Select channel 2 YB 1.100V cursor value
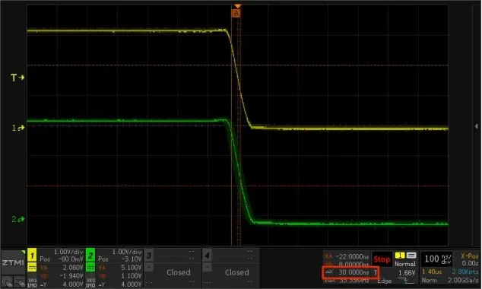482x289 pixels. [132, 276]
